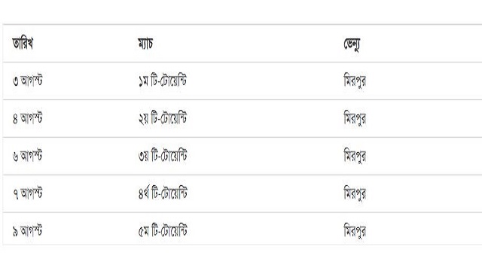Click মিরপুর venue in ৭ আগস্ট row
Image resolution: width=482 pixels, height=271 pixels.
(x=355, y=193)
